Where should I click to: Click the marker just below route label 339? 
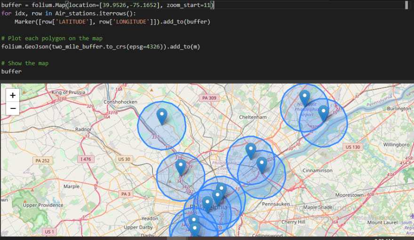click(181, 167)
